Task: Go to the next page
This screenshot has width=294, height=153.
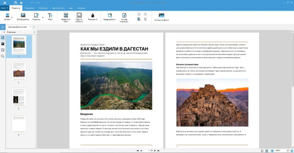Action: coord(155,151)
